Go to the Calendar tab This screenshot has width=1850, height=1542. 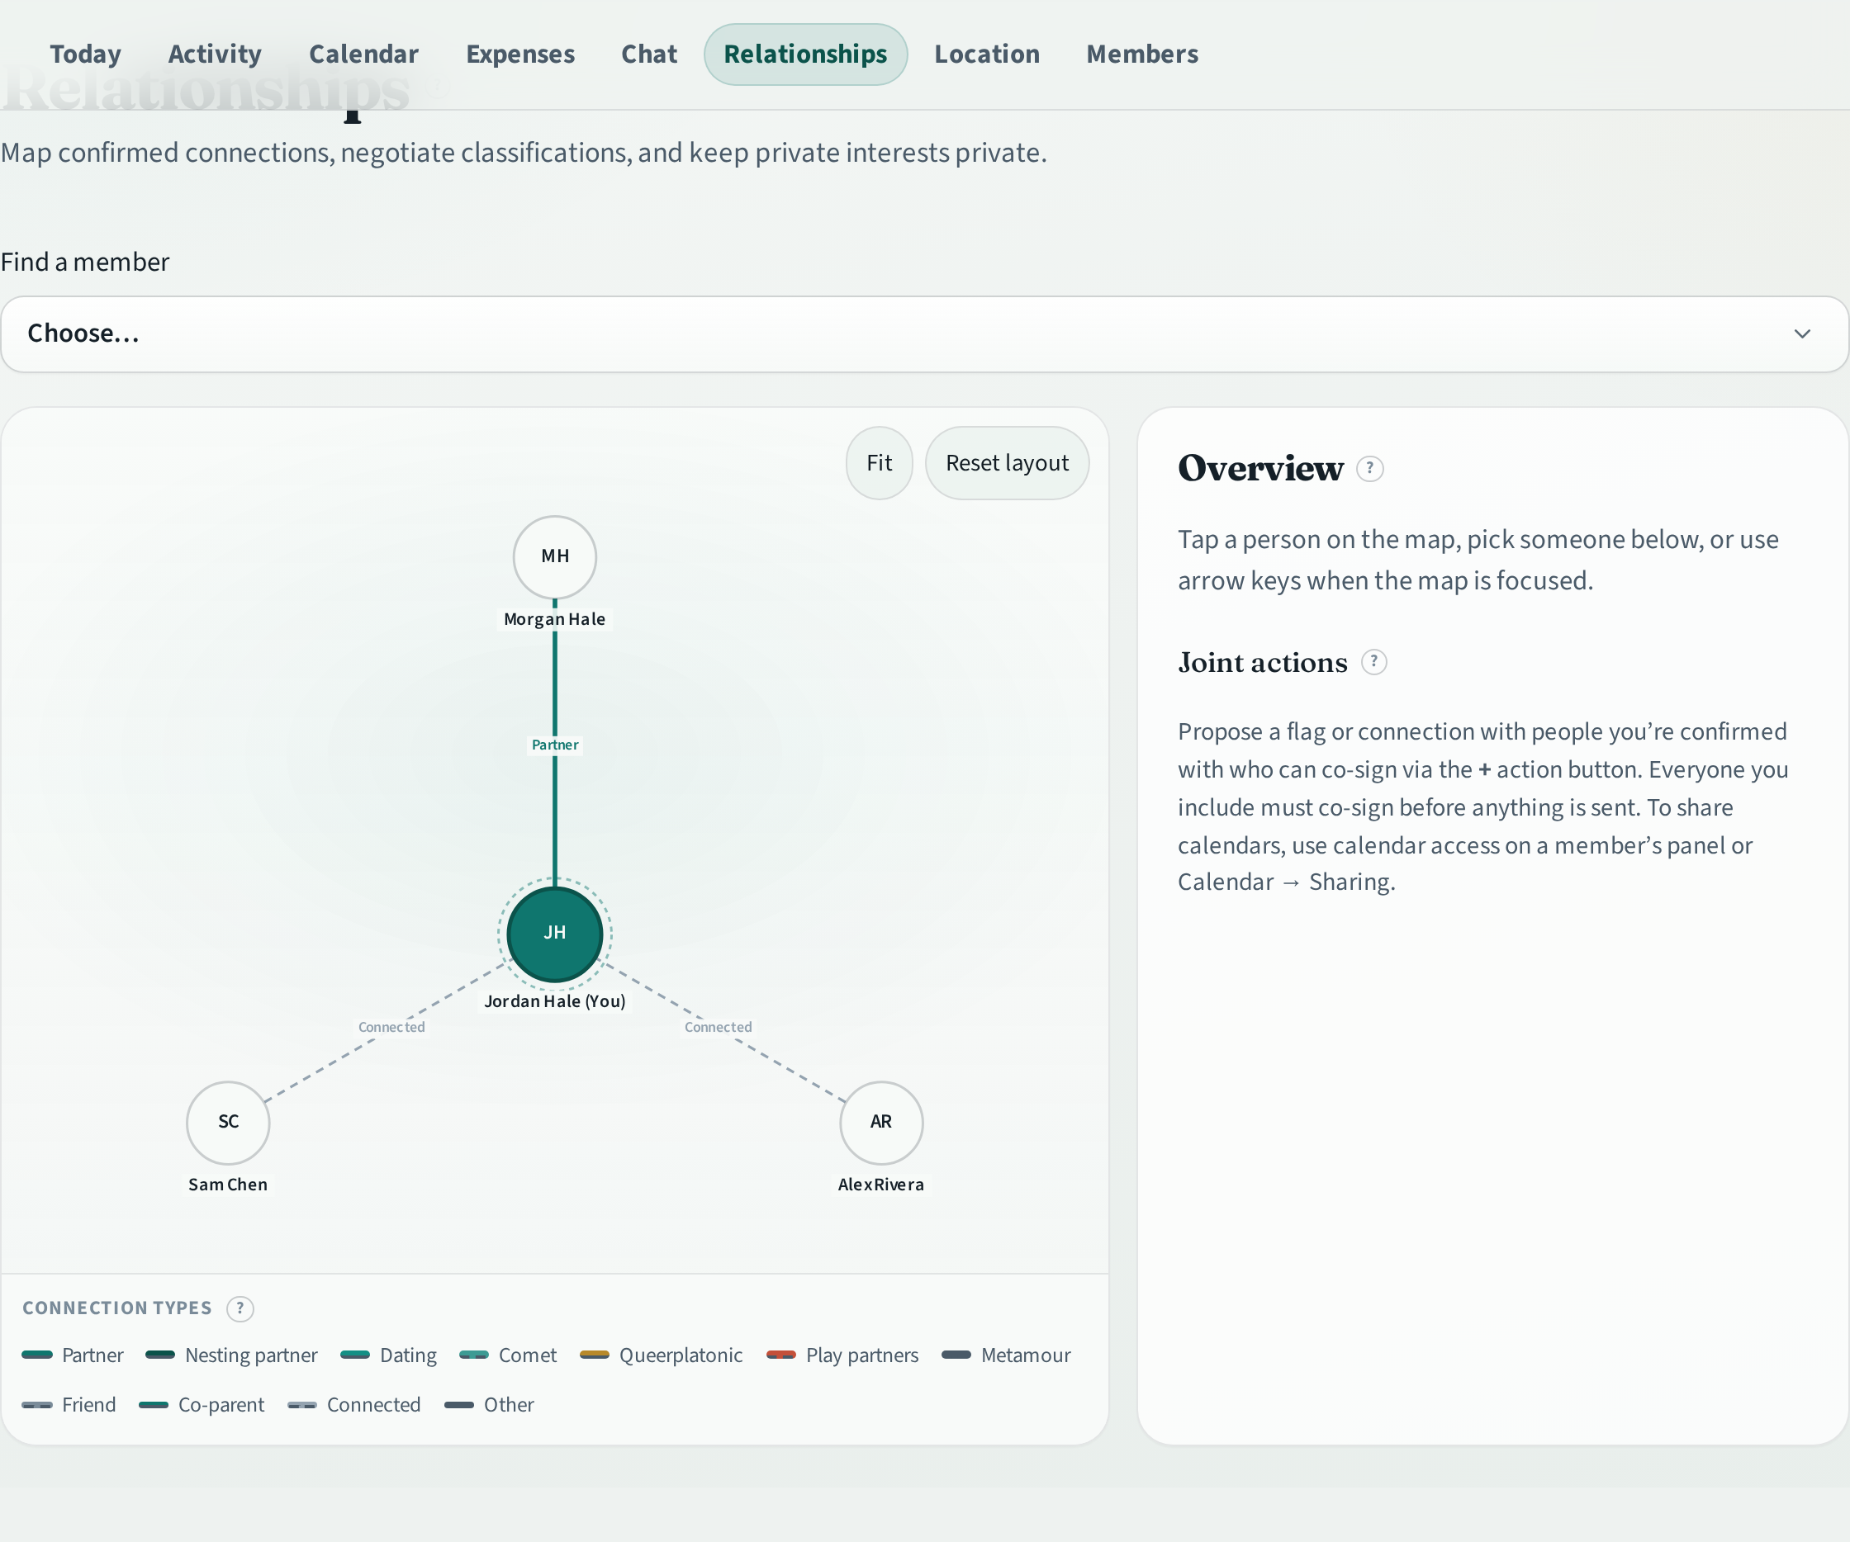coord(364,54)
